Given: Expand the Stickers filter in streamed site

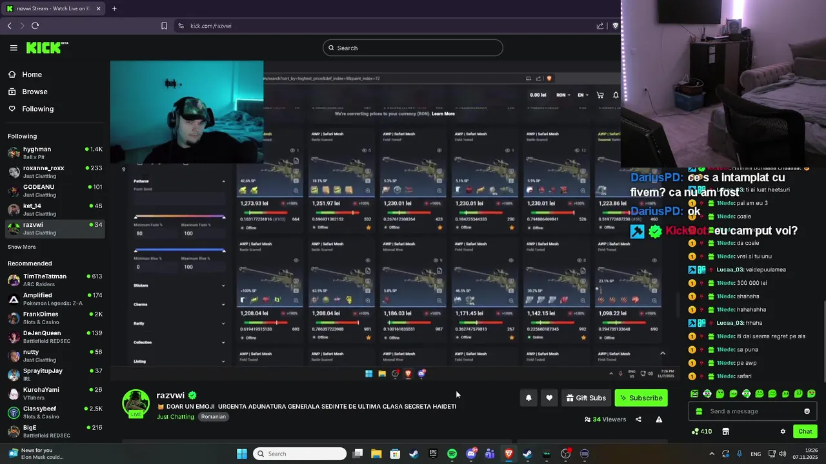Looking at the screenshot, I should tap(179, 285).
